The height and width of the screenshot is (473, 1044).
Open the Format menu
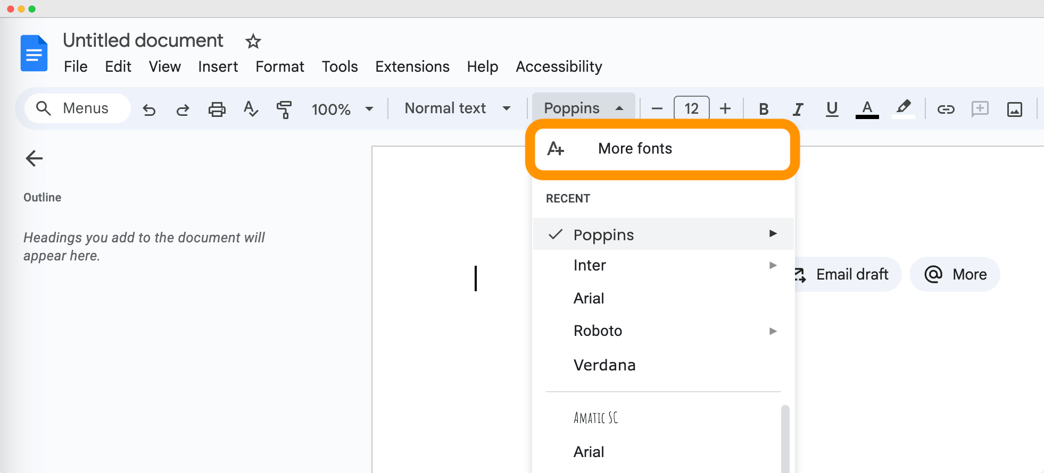click(x=280, y=66)
